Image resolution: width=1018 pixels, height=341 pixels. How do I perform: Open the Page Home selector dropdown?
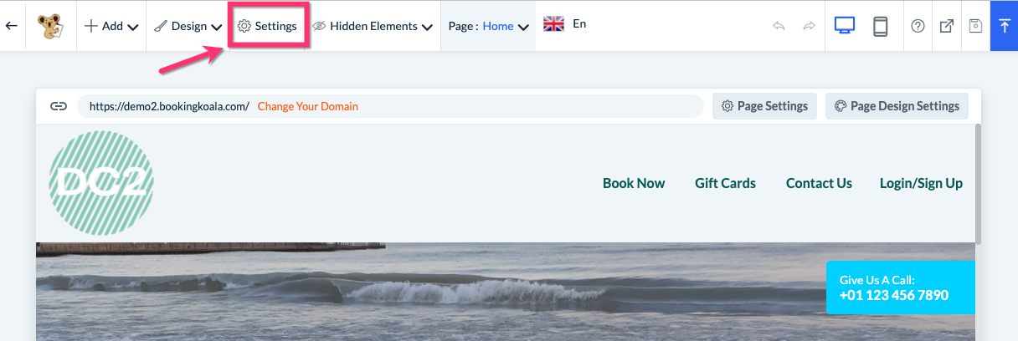pyautogui.click(x=489, y=26)
